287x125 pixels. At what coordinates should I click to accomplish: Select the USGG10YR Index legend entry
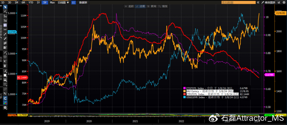tap(212, 97)
